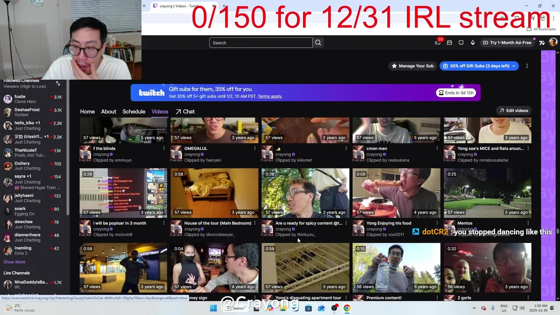Play 'House of the tour (Main Bedroom)' thumbnail
560x315 pixels.
[x=214, y=193]
